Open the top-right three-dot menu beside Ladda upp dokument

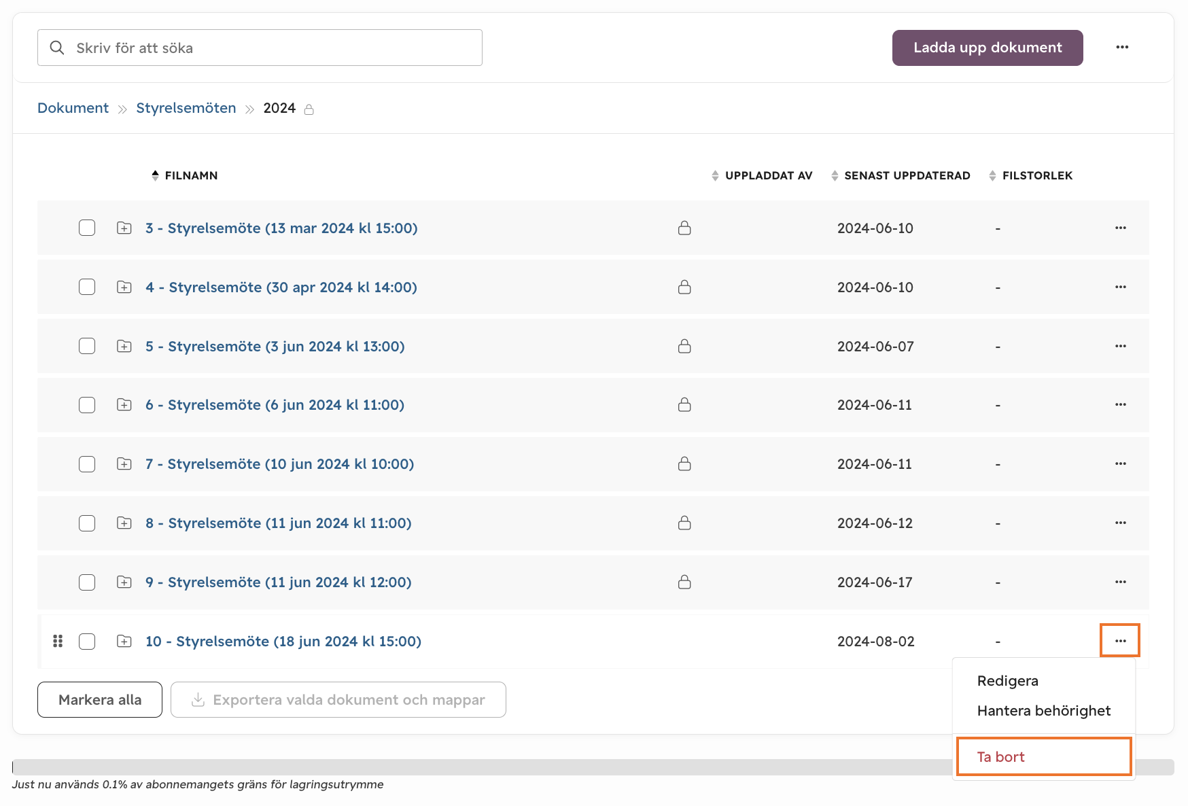click(x=1122, y=48)
